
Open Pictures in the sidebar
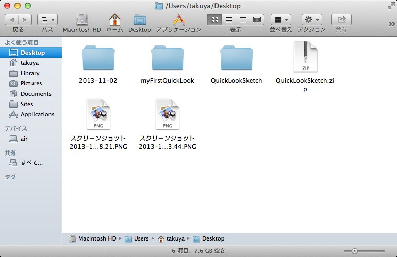click(x=31, y=83)
